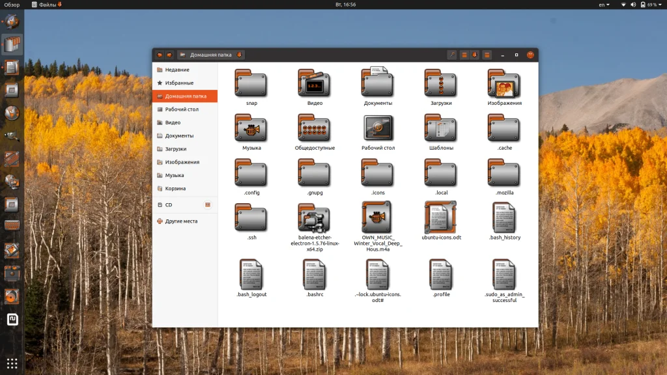
Task: Eject the CD from the sidebar
Action: point(208,204)
